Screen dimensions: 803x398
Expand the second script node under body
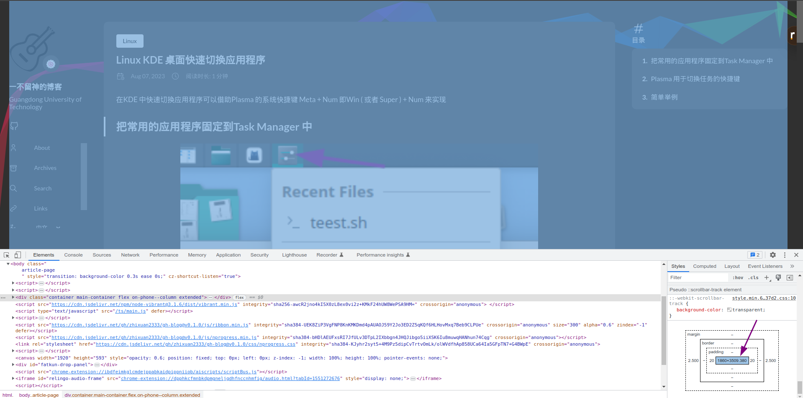(13, 290)
